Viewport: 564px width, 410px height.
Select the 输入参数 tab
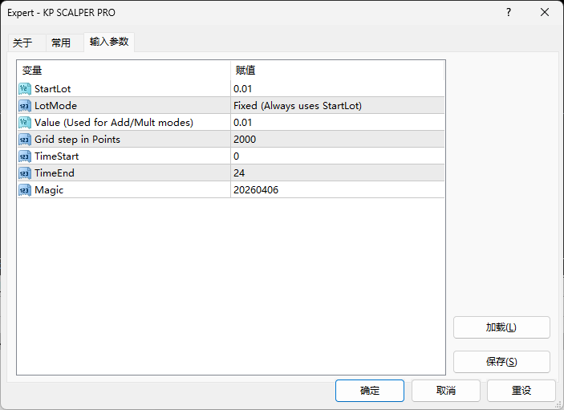109,42
